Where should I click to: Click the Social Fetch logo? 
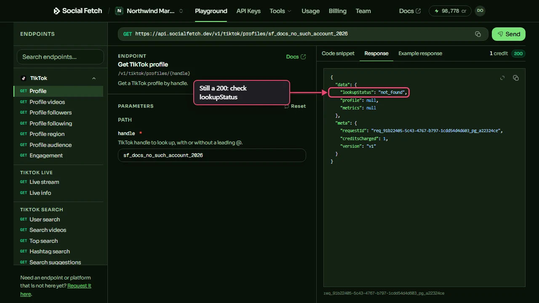pos(78,11)
